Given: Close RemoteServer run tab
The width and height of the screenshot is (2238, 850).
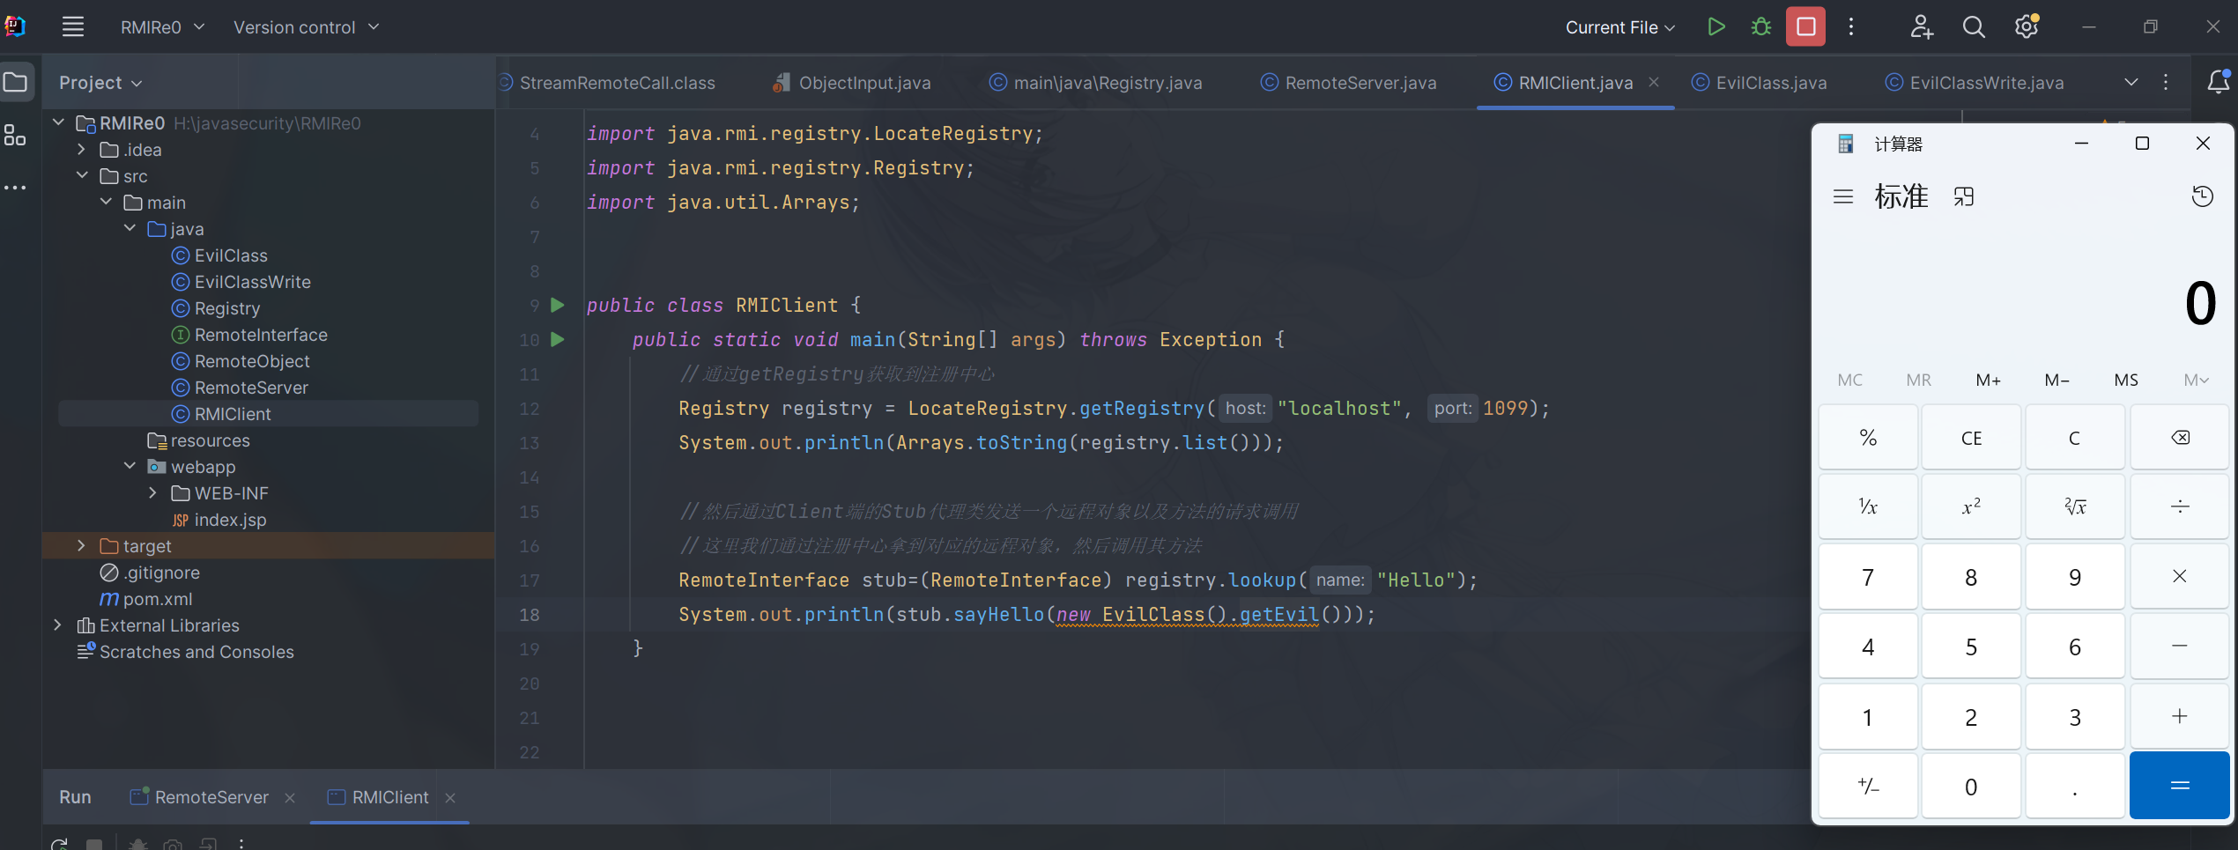Looking at the screenshot, I should pyautogui.click(x=290, y=797).
